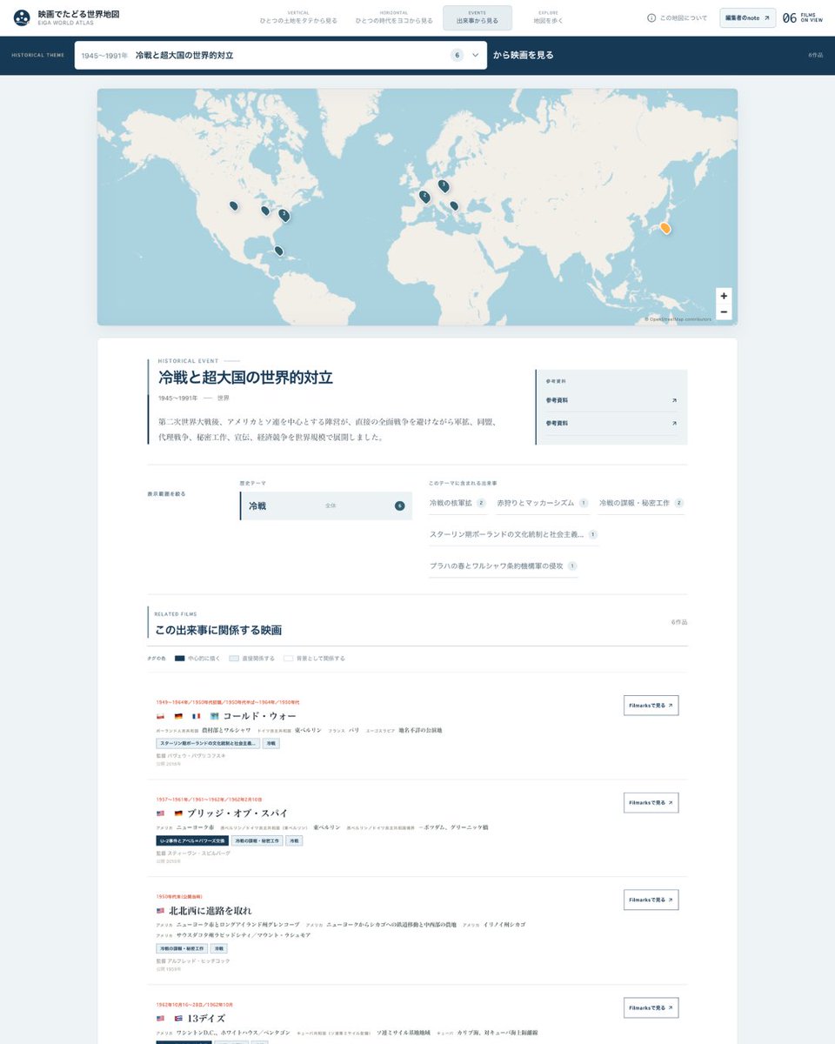Screen dimensions: 835x1044
Task: Switch to the HORIZONTAL ひとつの時代をヨコから見る tab
Action: pos(394,17)
